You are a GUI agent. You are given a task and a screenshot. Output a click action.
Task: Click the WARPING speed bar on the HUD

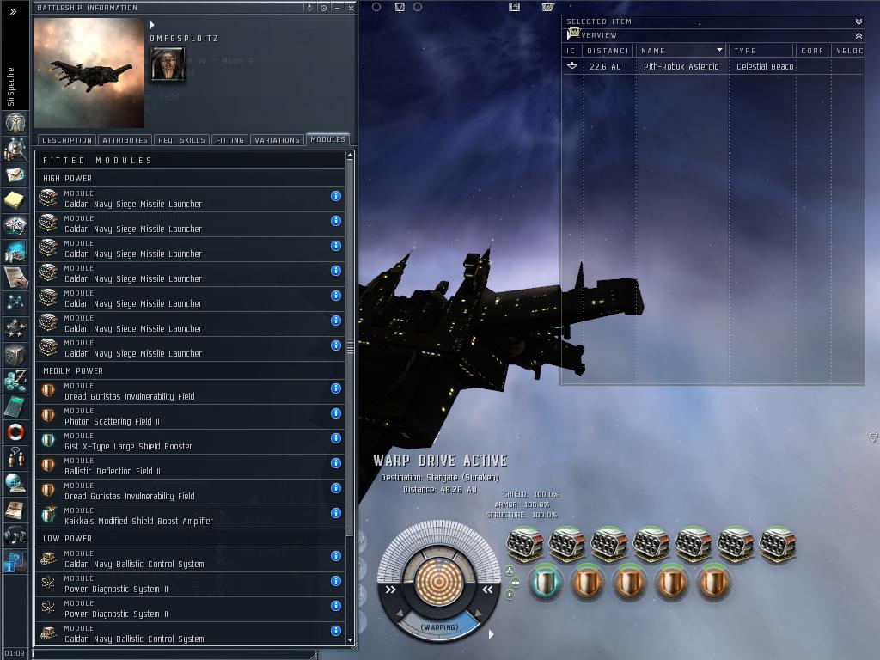(x=440, y=626)
